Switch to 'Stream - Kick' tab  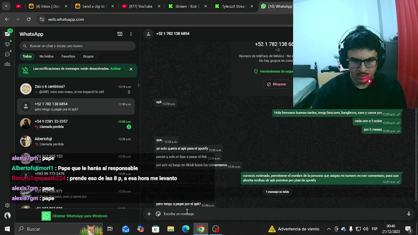187,6
